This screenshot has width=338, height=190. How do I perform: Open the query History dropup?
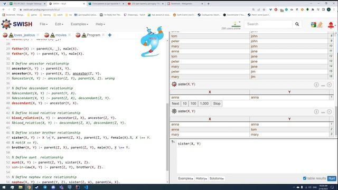[x=201, y=178]
